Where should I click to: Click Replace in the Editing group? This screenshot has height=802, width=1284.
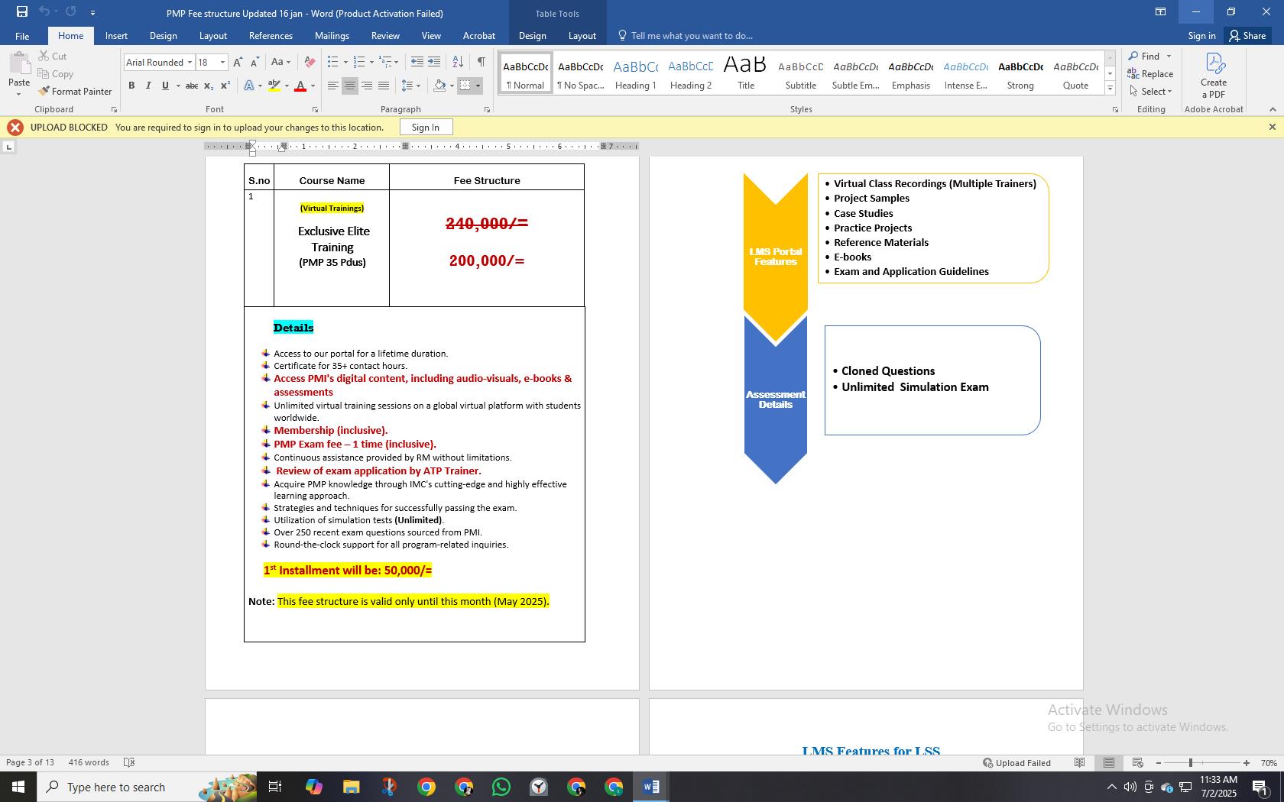1150,73
